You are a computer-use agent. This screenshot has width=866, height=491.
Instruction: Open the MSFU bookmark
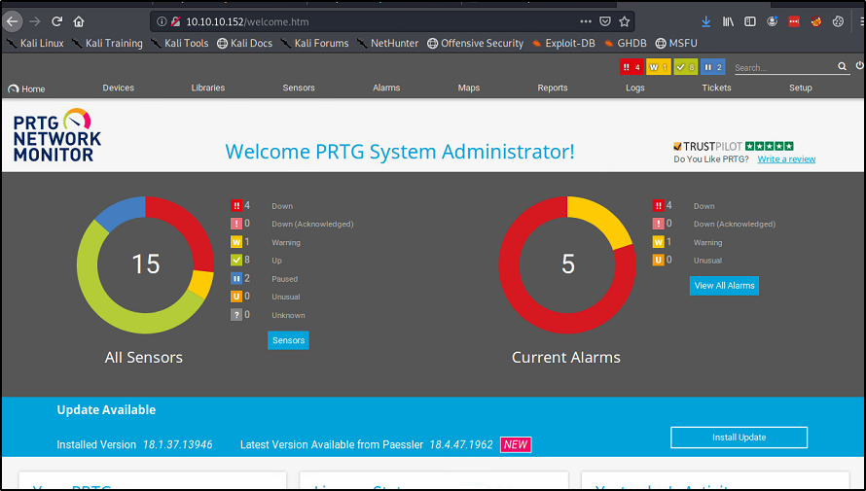[x=676, y=43]
